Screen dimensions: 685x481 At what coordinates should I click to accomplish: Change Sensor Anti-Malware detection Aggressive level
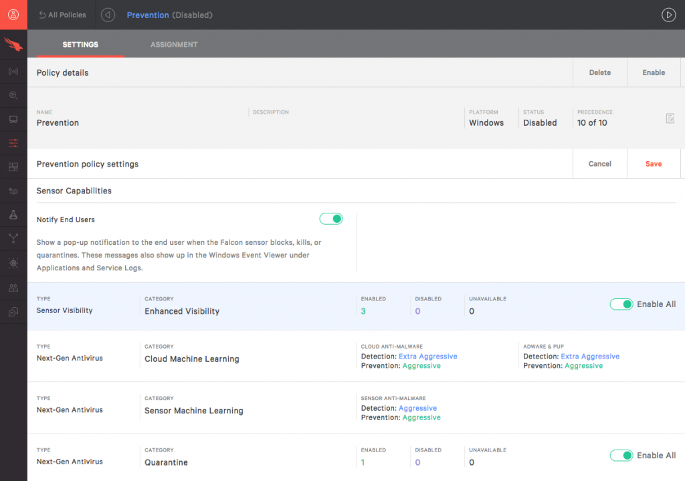[417, 408]
